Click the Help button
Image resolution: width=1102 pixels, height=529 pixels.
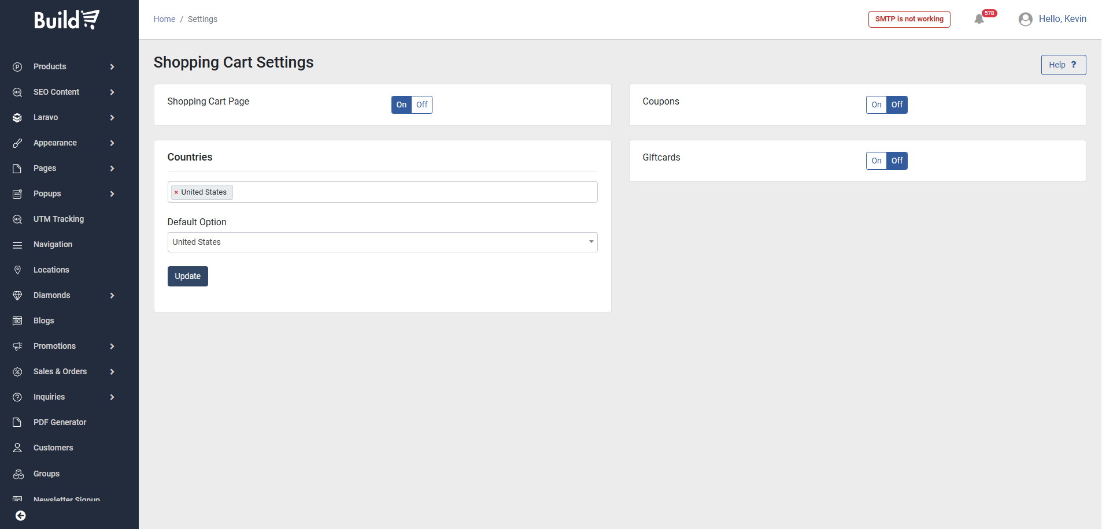click(x=1063, y=65)
